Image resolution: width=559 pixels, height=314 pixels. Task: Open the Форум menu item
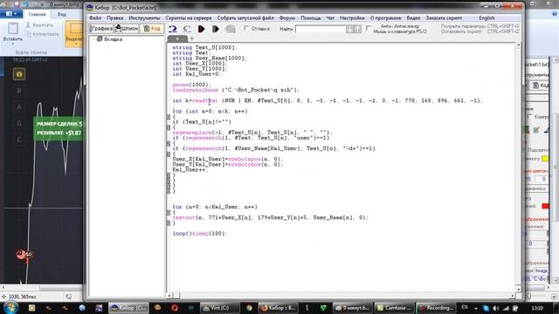287,17
